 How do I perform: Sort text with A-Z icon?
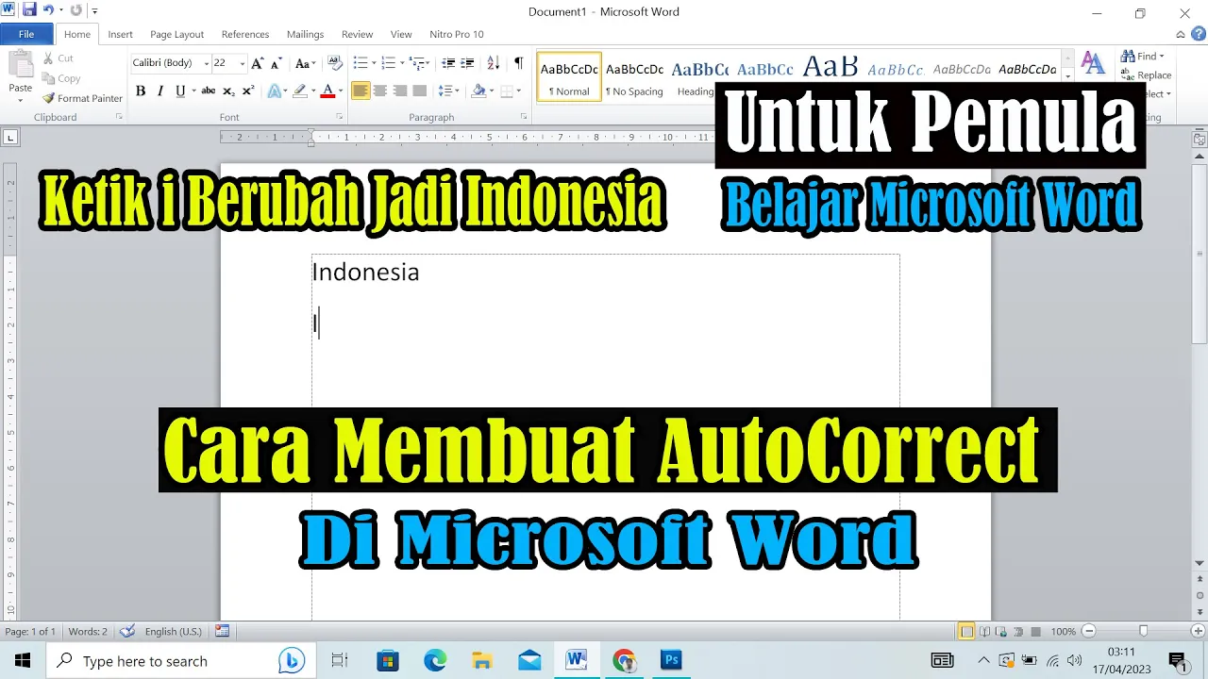493,63
